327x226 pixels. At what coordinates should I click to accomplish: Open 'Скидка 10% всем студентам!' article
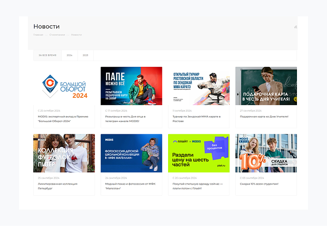point(259,184)
